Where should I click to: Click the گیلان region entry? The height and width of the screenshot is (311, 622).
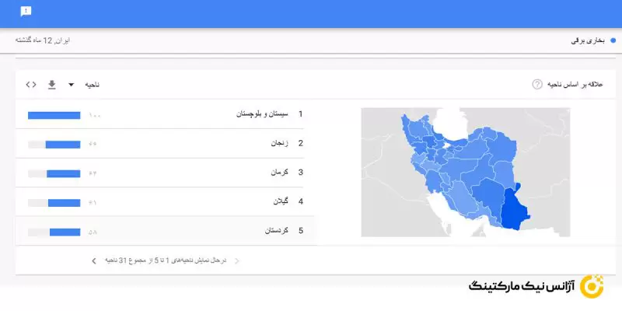(x=280, y=201)
